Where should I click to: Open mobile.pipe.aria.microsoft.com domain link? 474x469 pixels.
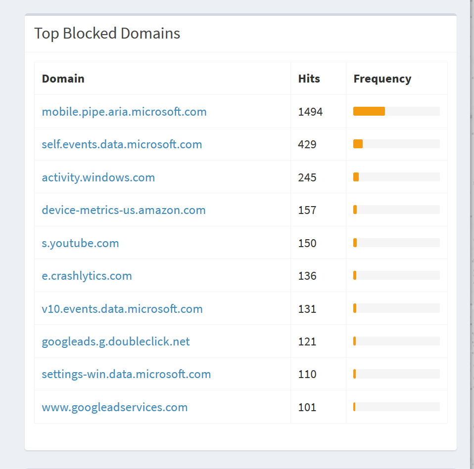pyautogui.click(x=124, y=112)
